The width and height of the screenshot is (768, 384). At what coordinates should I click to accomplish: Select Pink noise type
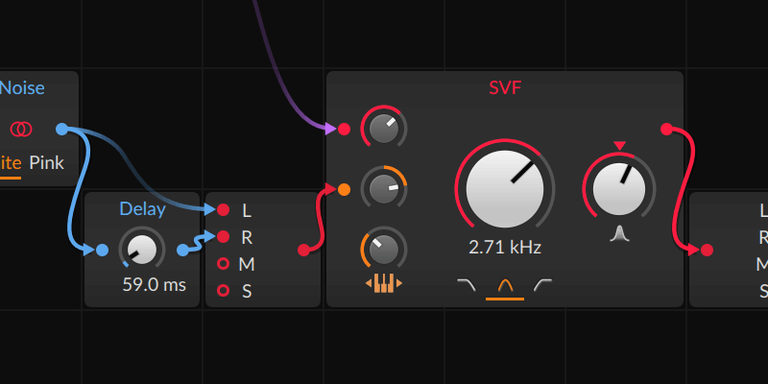tap(46, 162)
